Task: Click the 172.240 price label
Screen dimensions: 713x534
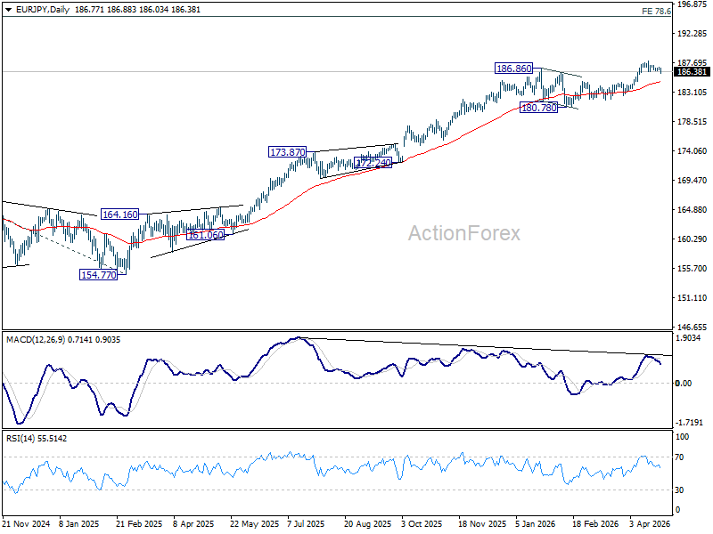Action: [x=373, y=163]
